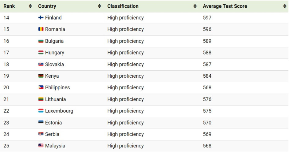Click the Luxembourg flag icon

pyautogui.click(x=41, y=111)
